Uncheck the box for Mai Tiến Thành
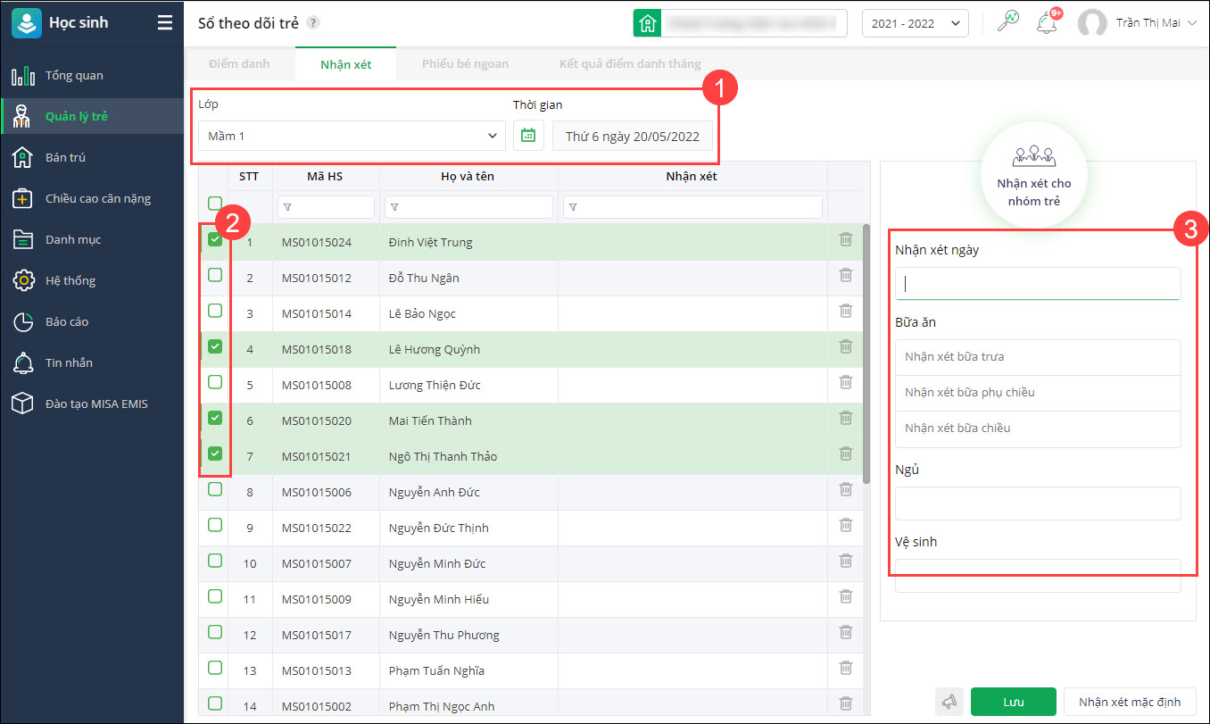Viewport: 1210px width, 724px height. click(215, 418)
